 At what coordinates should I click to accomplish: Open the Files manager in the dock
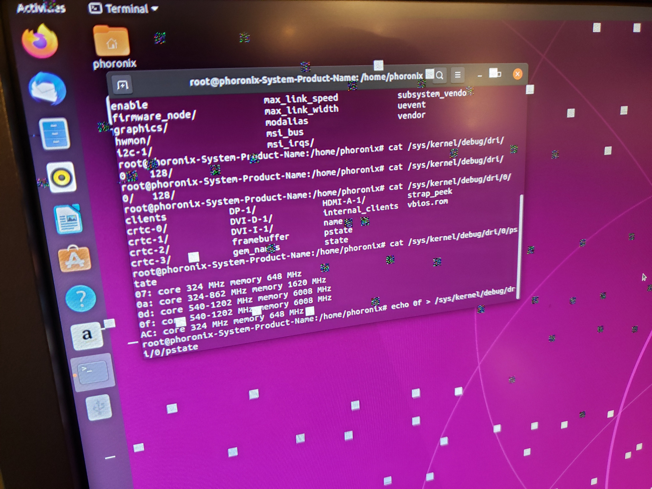pyautogui.click(x=55, y=134)
